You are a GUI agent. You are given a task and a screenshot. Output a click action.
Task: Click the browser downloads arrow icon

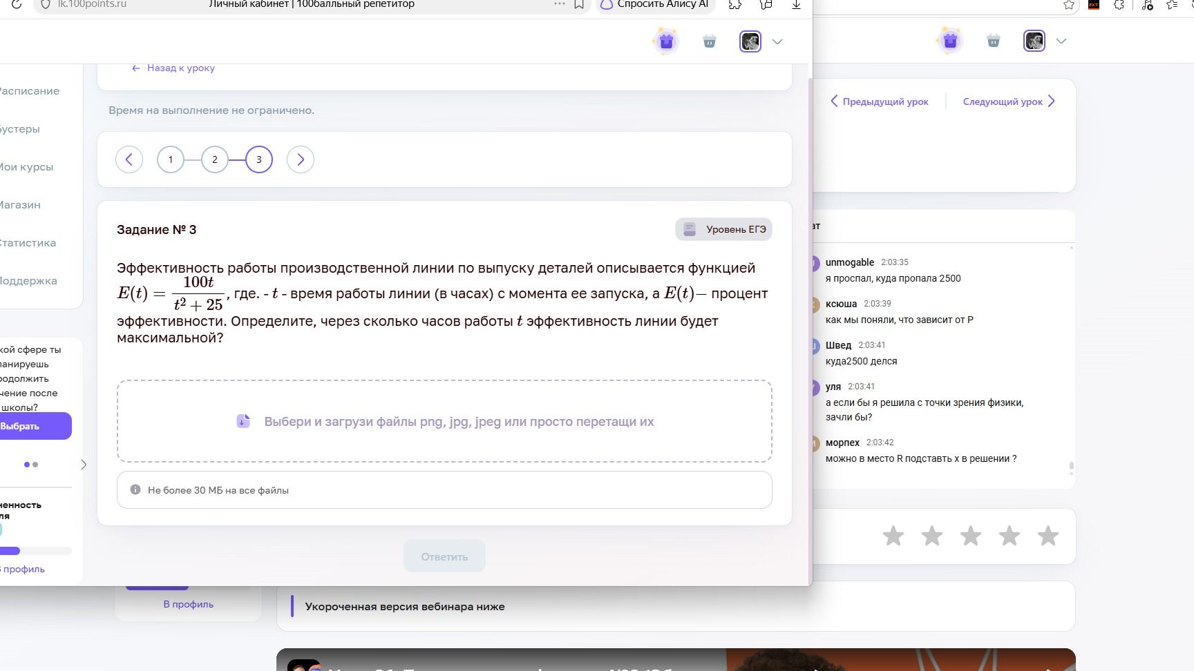point(796,4)
